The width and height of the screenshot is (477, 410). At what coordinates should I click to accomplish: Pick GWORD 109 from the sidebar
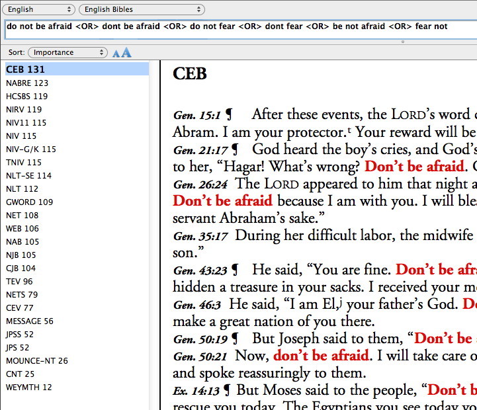[x=29, y=202]
